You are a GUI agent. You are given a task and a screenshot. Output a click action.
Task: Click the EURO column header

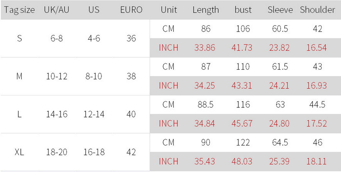coord(131,10)
